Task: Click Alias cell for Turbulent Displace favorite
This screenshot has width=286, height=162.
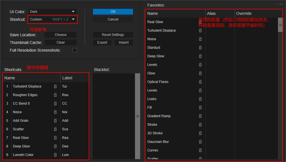Action: [x=220, y=31]
